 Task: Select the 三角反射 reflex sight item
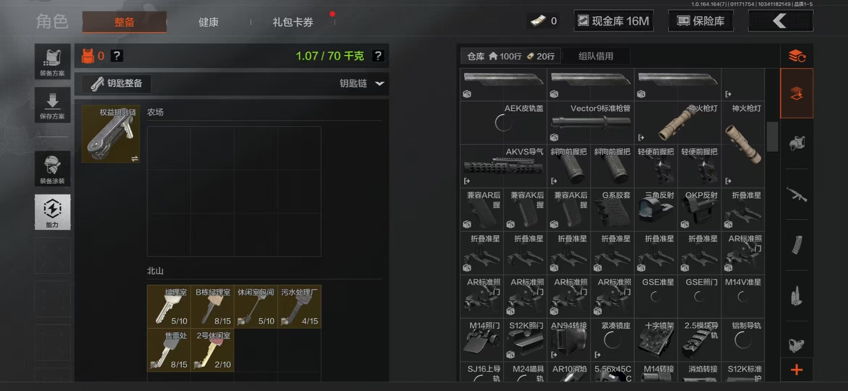pyautogui.click(x=656, y=210)
